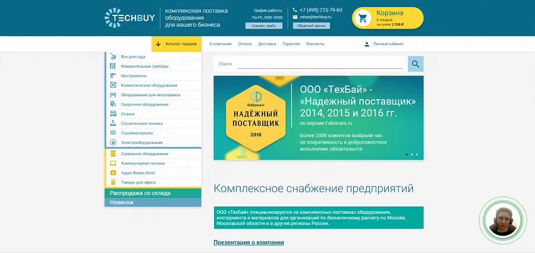535x253 pixels.
Task: Click the climate equipment category icon
Action: [114, 86]
